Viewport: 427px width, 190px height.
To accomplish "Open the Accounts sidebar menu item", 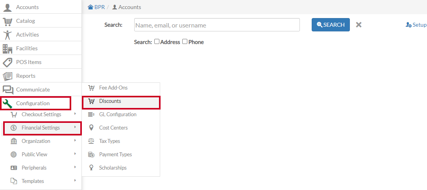I will point(41,7).
